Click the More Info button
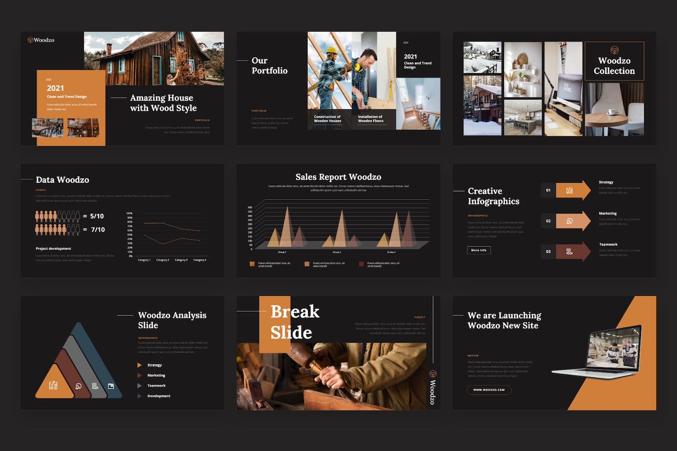This screenshot has height=451, width=677. pos(478,250)
